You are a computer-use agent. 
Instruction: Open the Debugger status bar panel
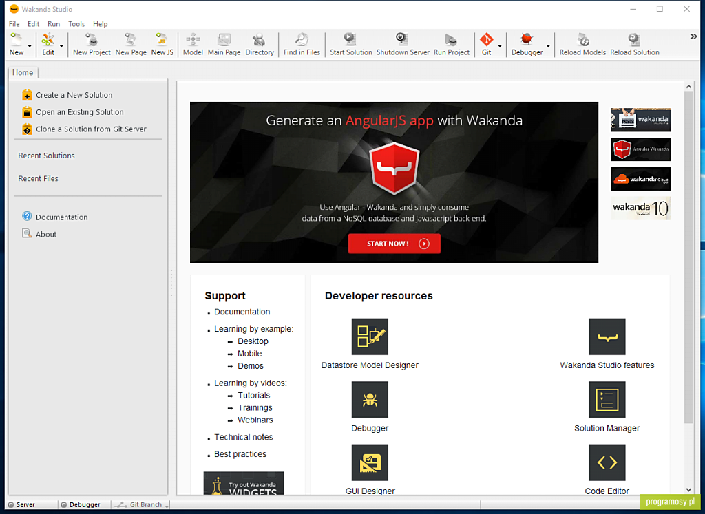[81, 504]
